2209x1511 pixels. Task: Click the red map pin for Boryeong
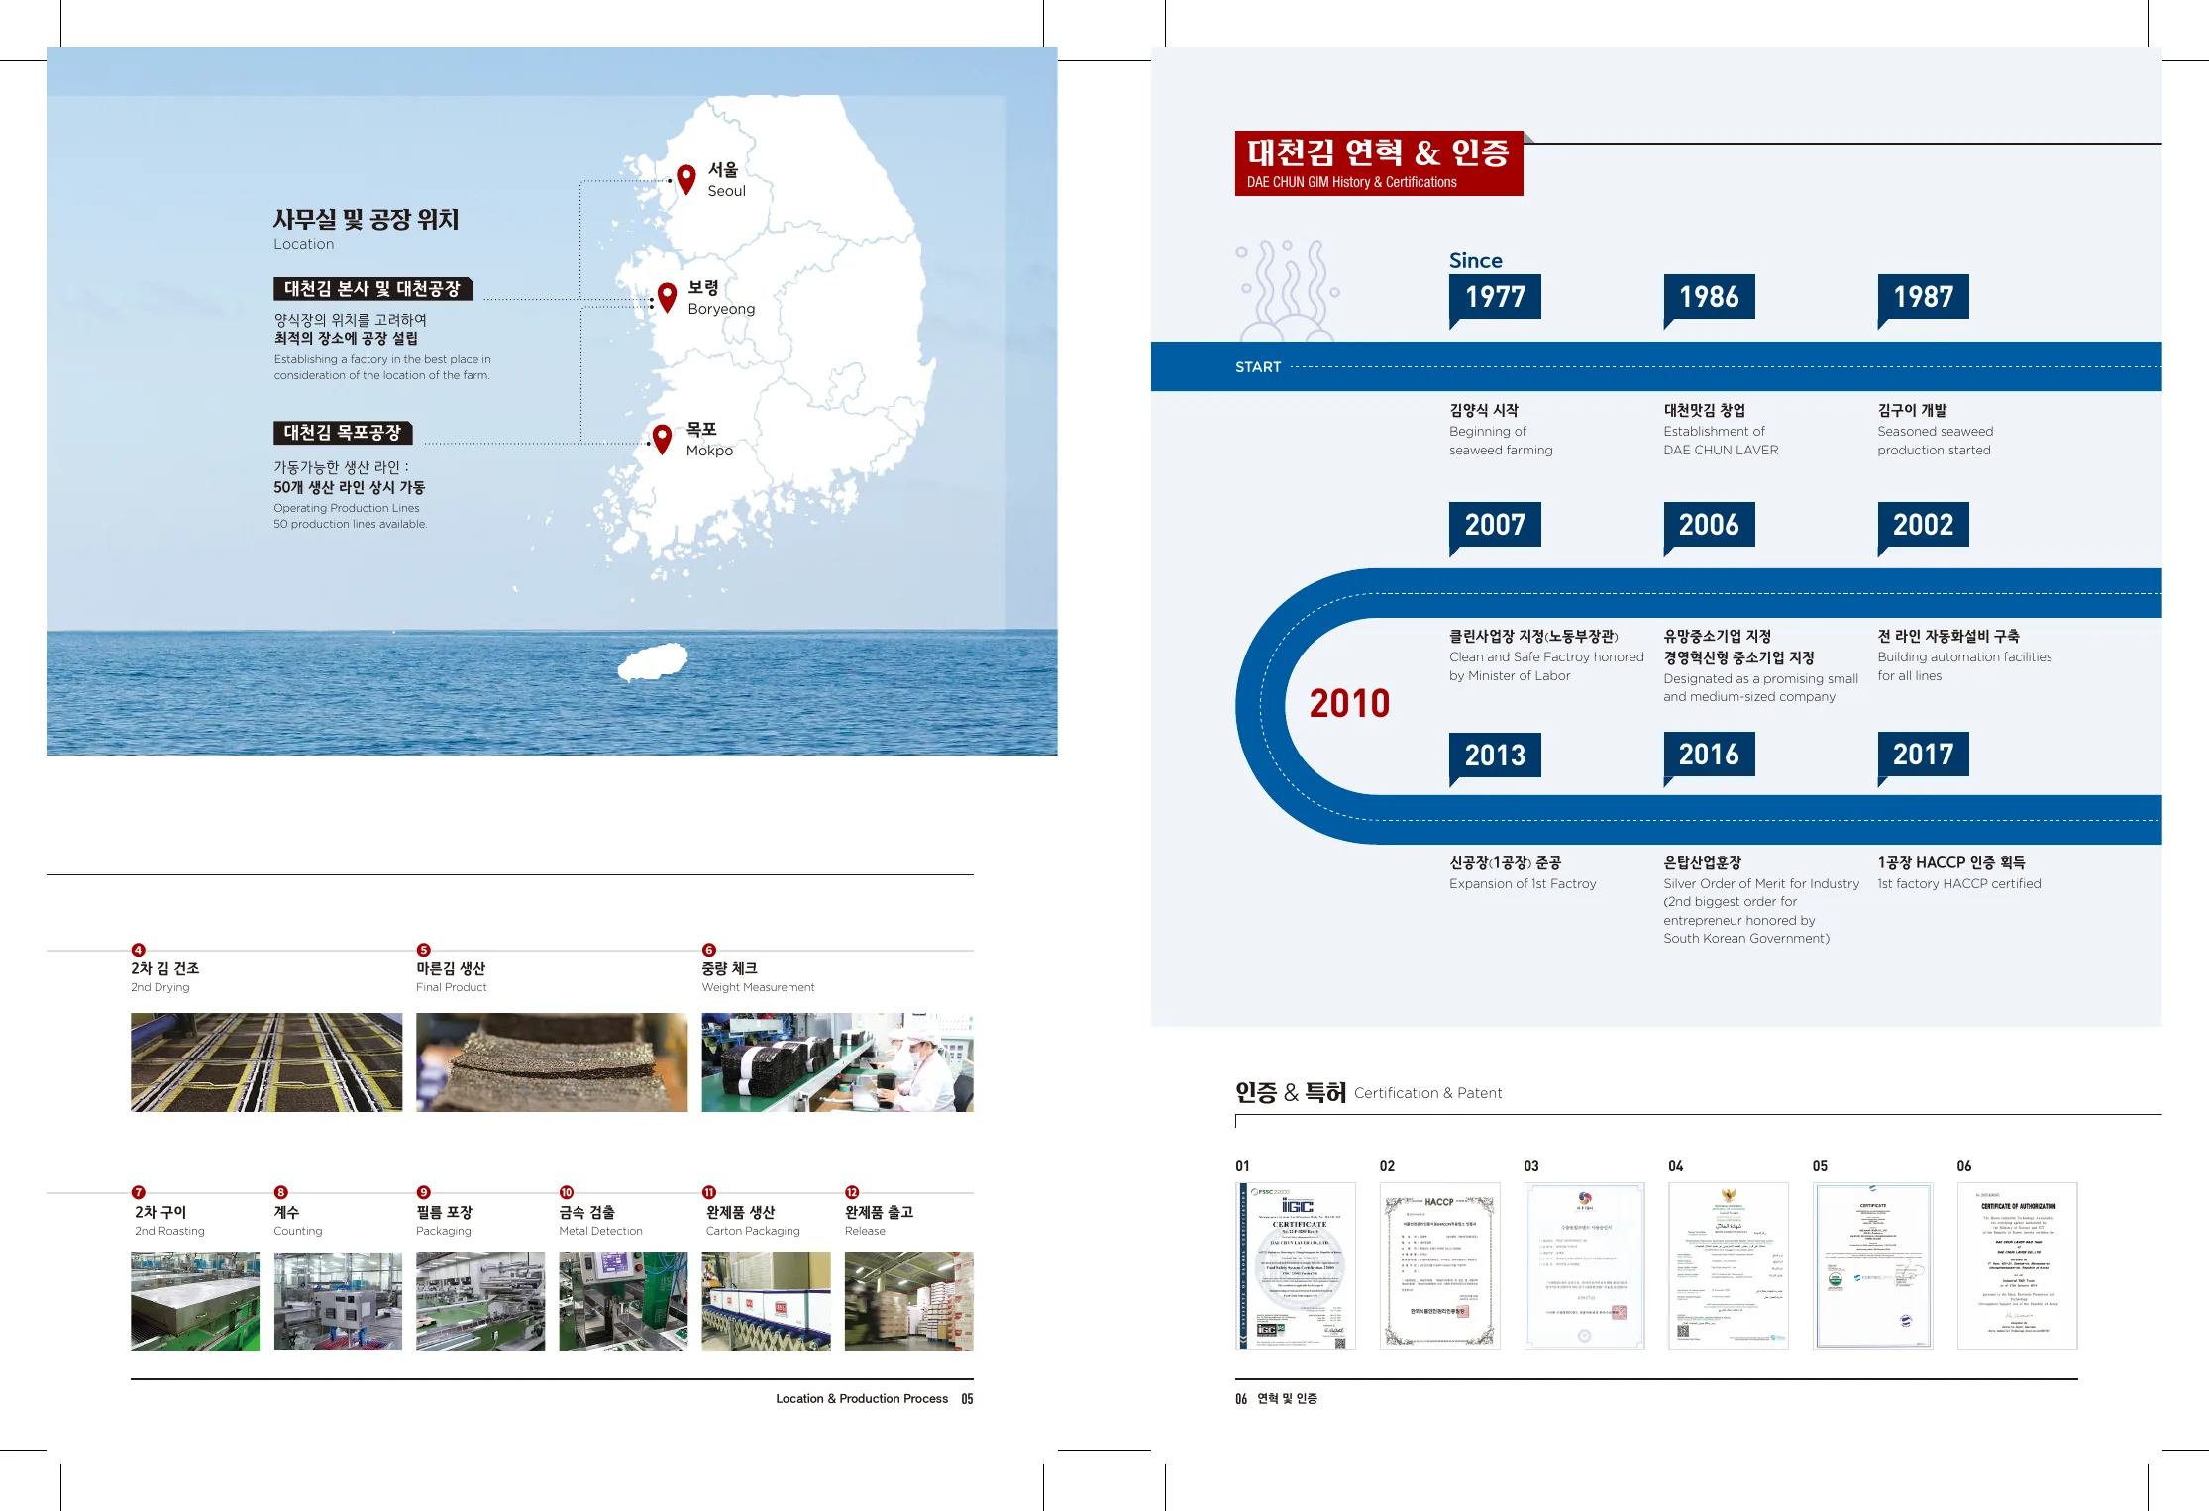[x=667, y=296]
